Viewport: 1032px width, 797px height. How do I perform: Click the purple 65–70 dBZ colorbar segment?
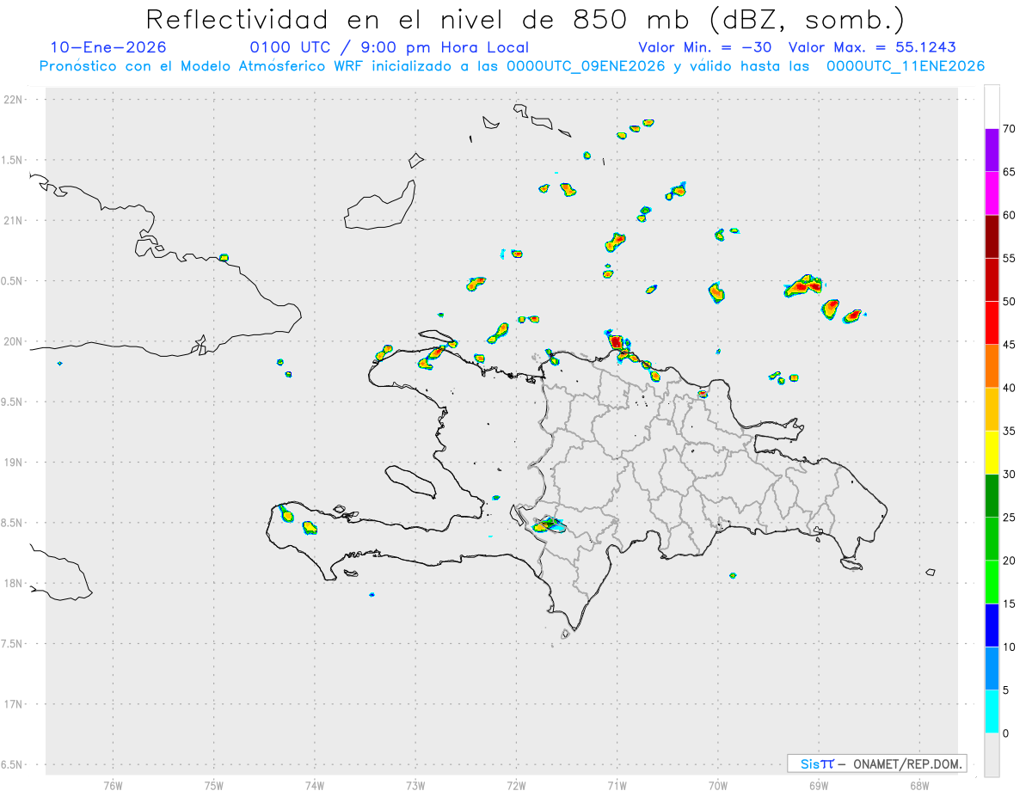pyautogui.click(x=992, y=150)
